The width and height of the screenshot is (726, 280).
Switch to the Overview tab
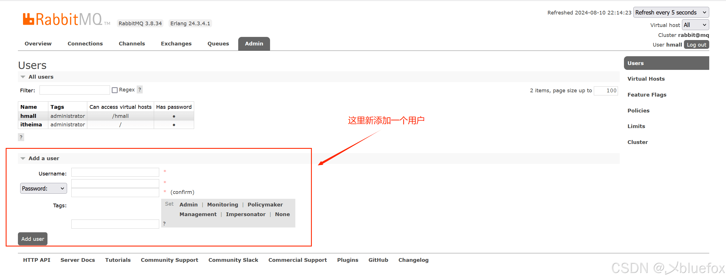[x=38, y=43]
